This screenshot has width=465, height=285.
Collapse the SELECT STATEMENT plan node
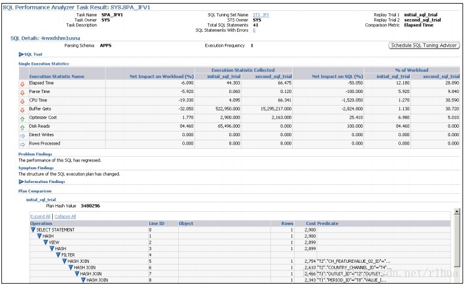pyautogui.click(x=33, y=230)
